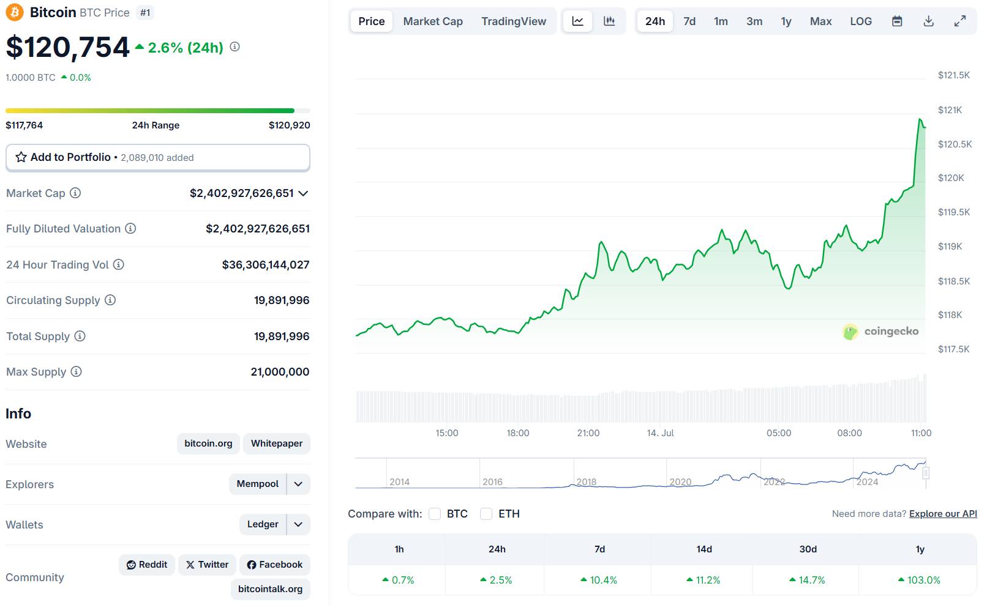Viewport: 987px width, 605px height.
Task: Switch to candlestick chart view icon
Action: click(609, 21)
